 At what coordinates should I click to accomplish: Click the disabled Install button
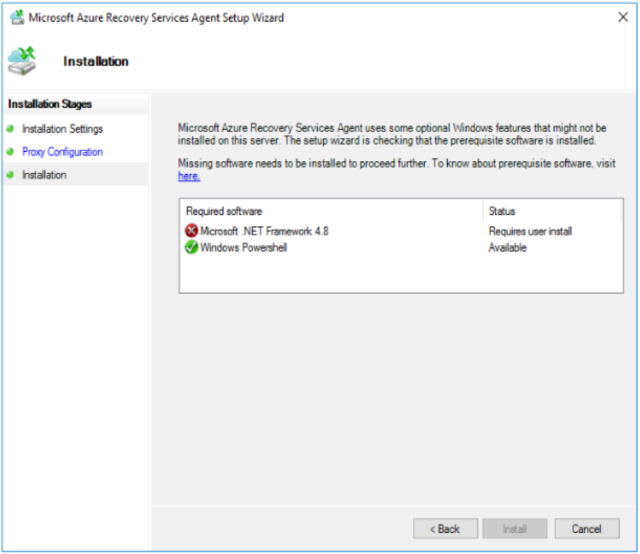click(x=515, y=528)
